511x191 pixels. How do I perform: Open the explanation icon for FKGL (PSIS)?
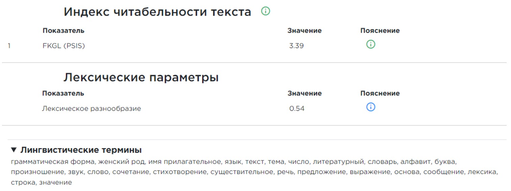[371, 44]
